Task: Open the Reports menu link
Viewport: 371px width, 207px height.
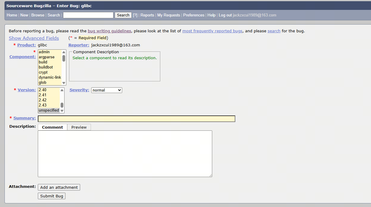Action: pos(147,15)
